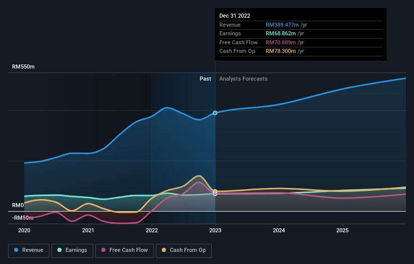Select the 2025 x-axis label
This screenshot has height=264, width=414.
(342, 230)
